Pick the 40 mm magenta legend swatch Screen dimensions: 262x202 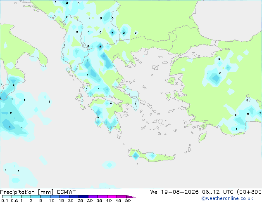click(x=112, y=197)
